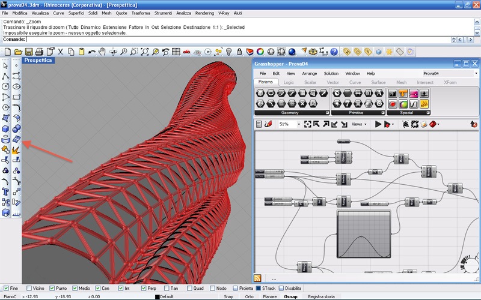
Task: Select the Rotate view tool
Action: 113,52
